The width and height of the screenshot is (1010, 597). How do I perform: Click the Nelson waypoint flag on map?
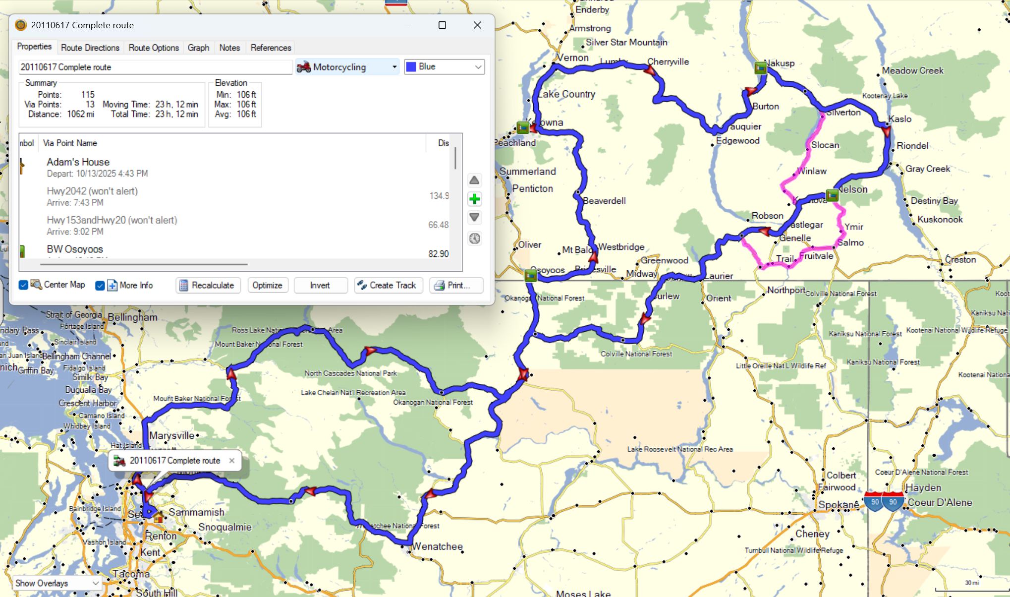tap(832, 195)
